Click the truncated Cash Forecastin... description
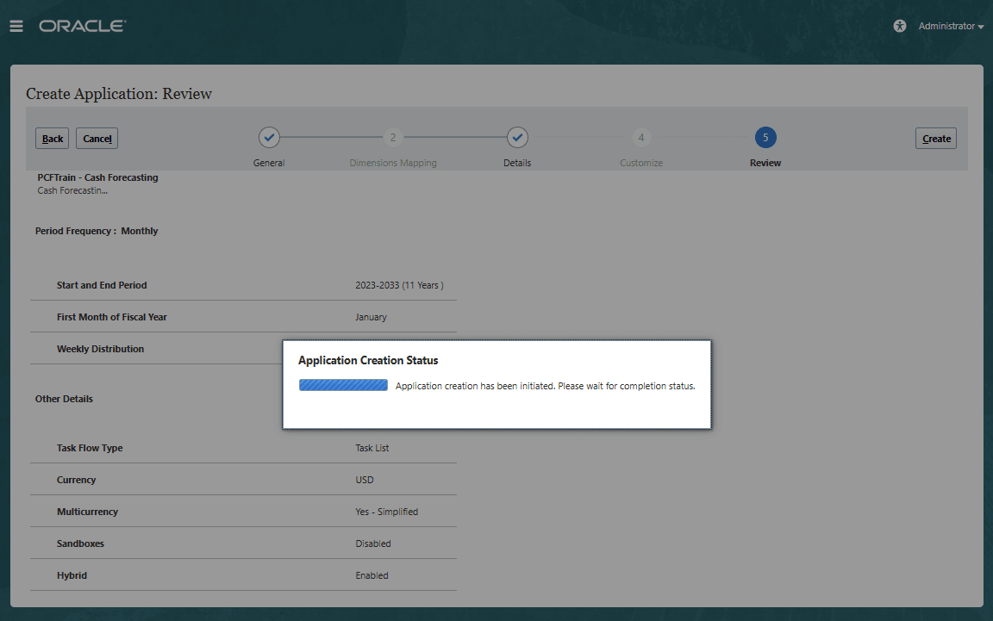 point(72,190)
